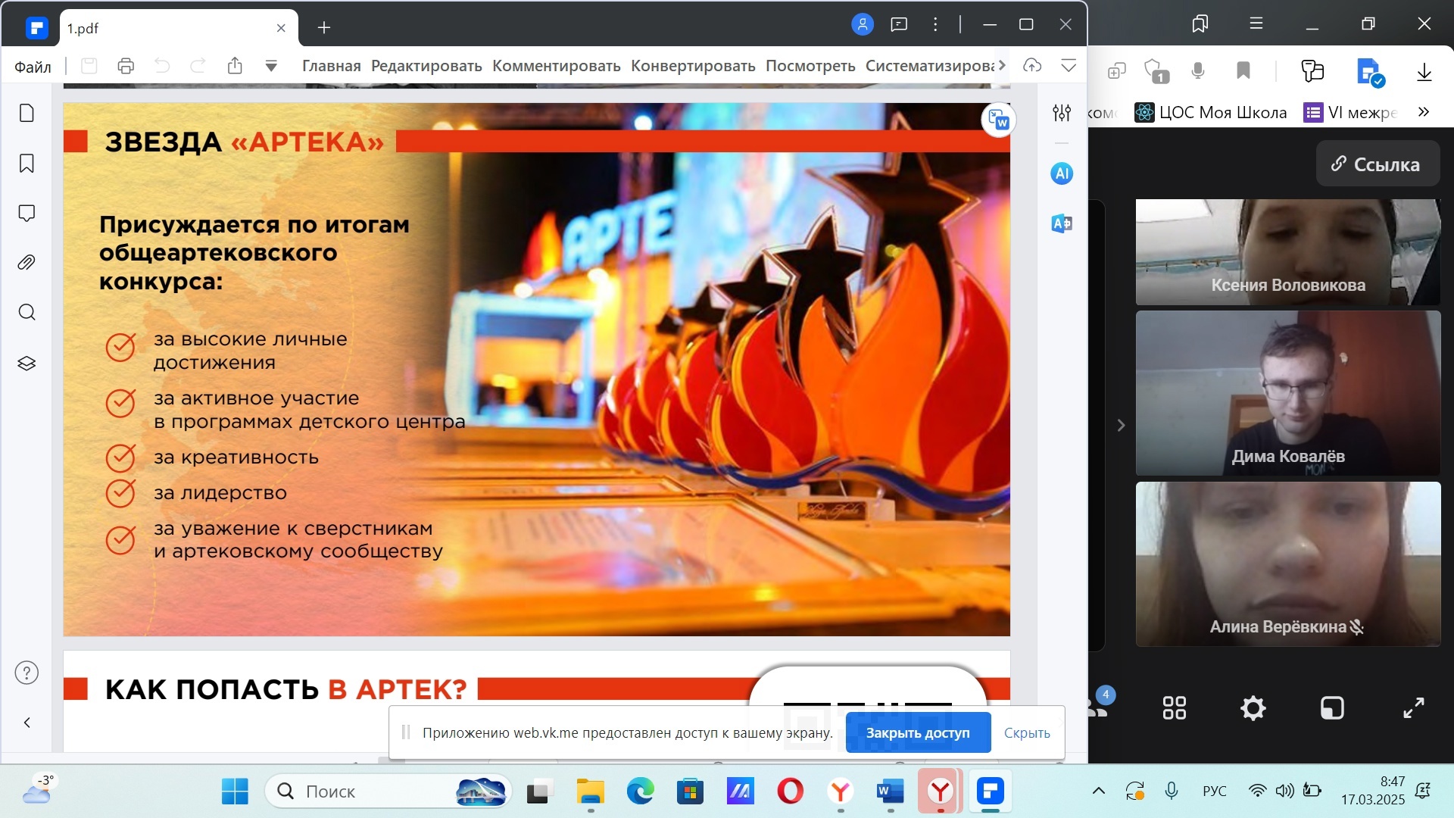This screenshot has width=1454, height=818.
Task: Switch to the Главная tab
Action: pyautogui.click(x=332, y=66)
